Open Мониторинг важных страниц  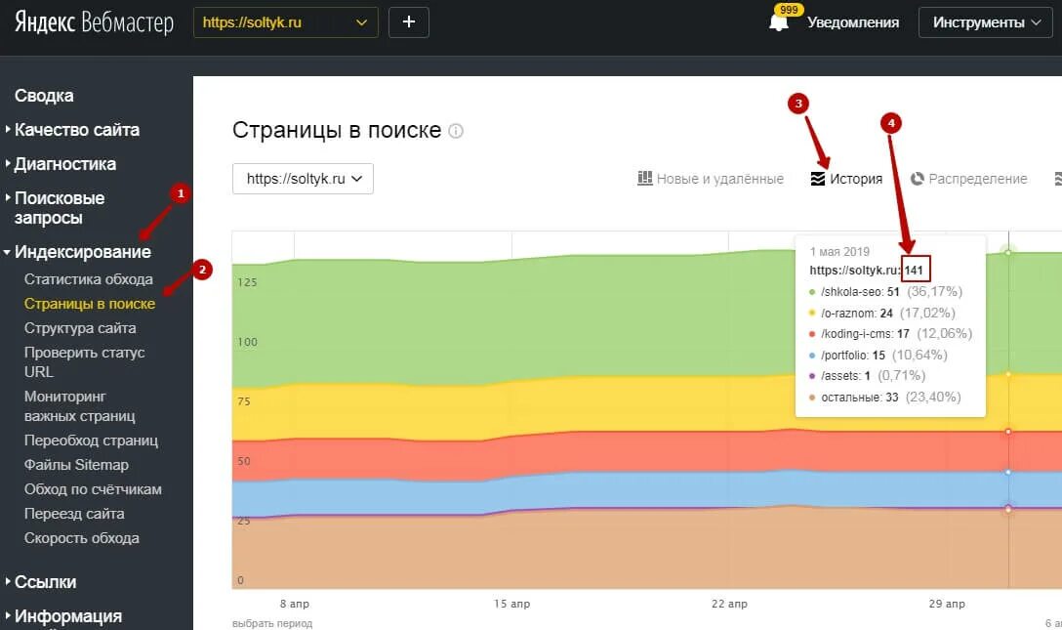tap(80, 405)
